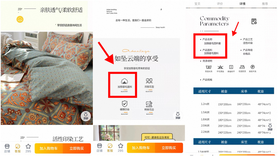Select the 详情 details tab
This screenshot has width=278, height=156.
pyautogui.click(x=242, y=4)
